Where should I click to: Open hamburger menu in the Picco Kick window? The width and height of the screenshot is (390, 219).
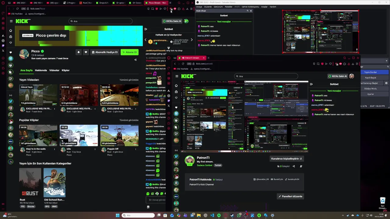click(11, 21)
